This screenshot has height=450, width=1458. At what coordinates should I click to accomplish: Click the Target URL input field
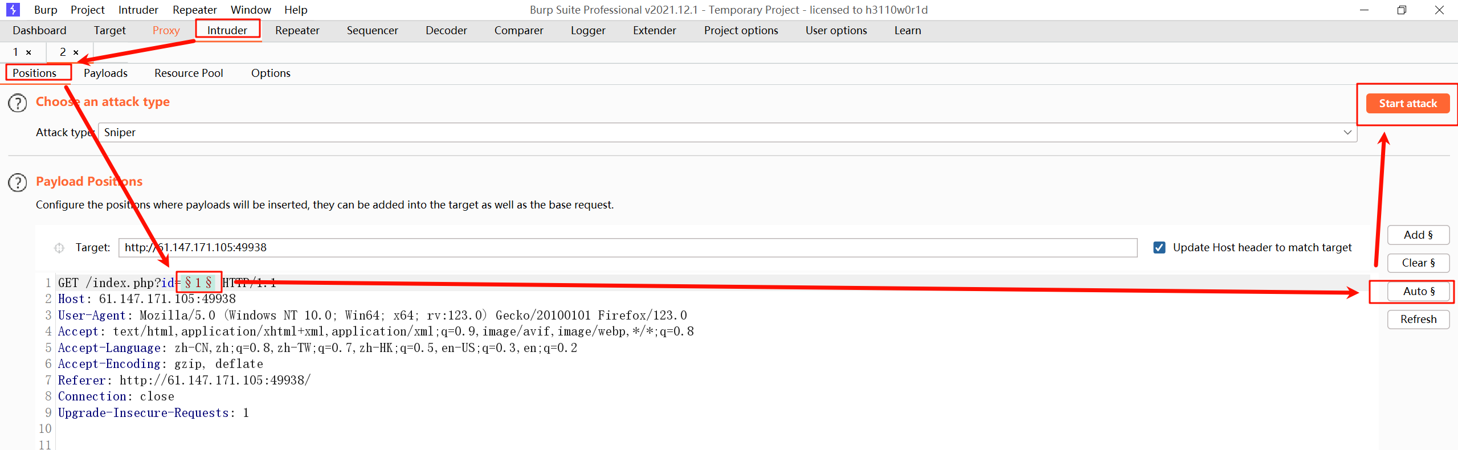628,248
